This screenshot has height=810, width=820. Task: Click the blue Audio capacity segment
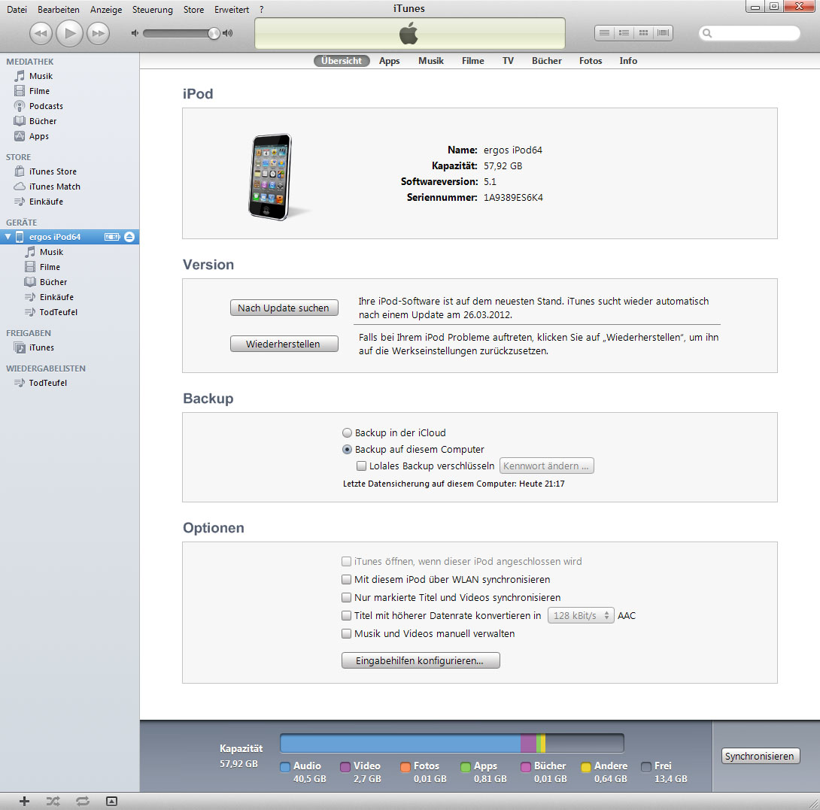400,743
